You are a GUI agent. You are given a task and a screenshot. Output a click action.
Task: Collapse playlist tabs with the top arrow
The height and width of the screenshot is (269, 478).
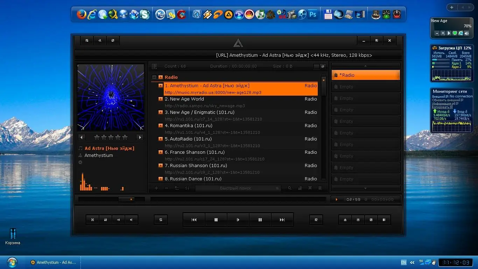365,66
